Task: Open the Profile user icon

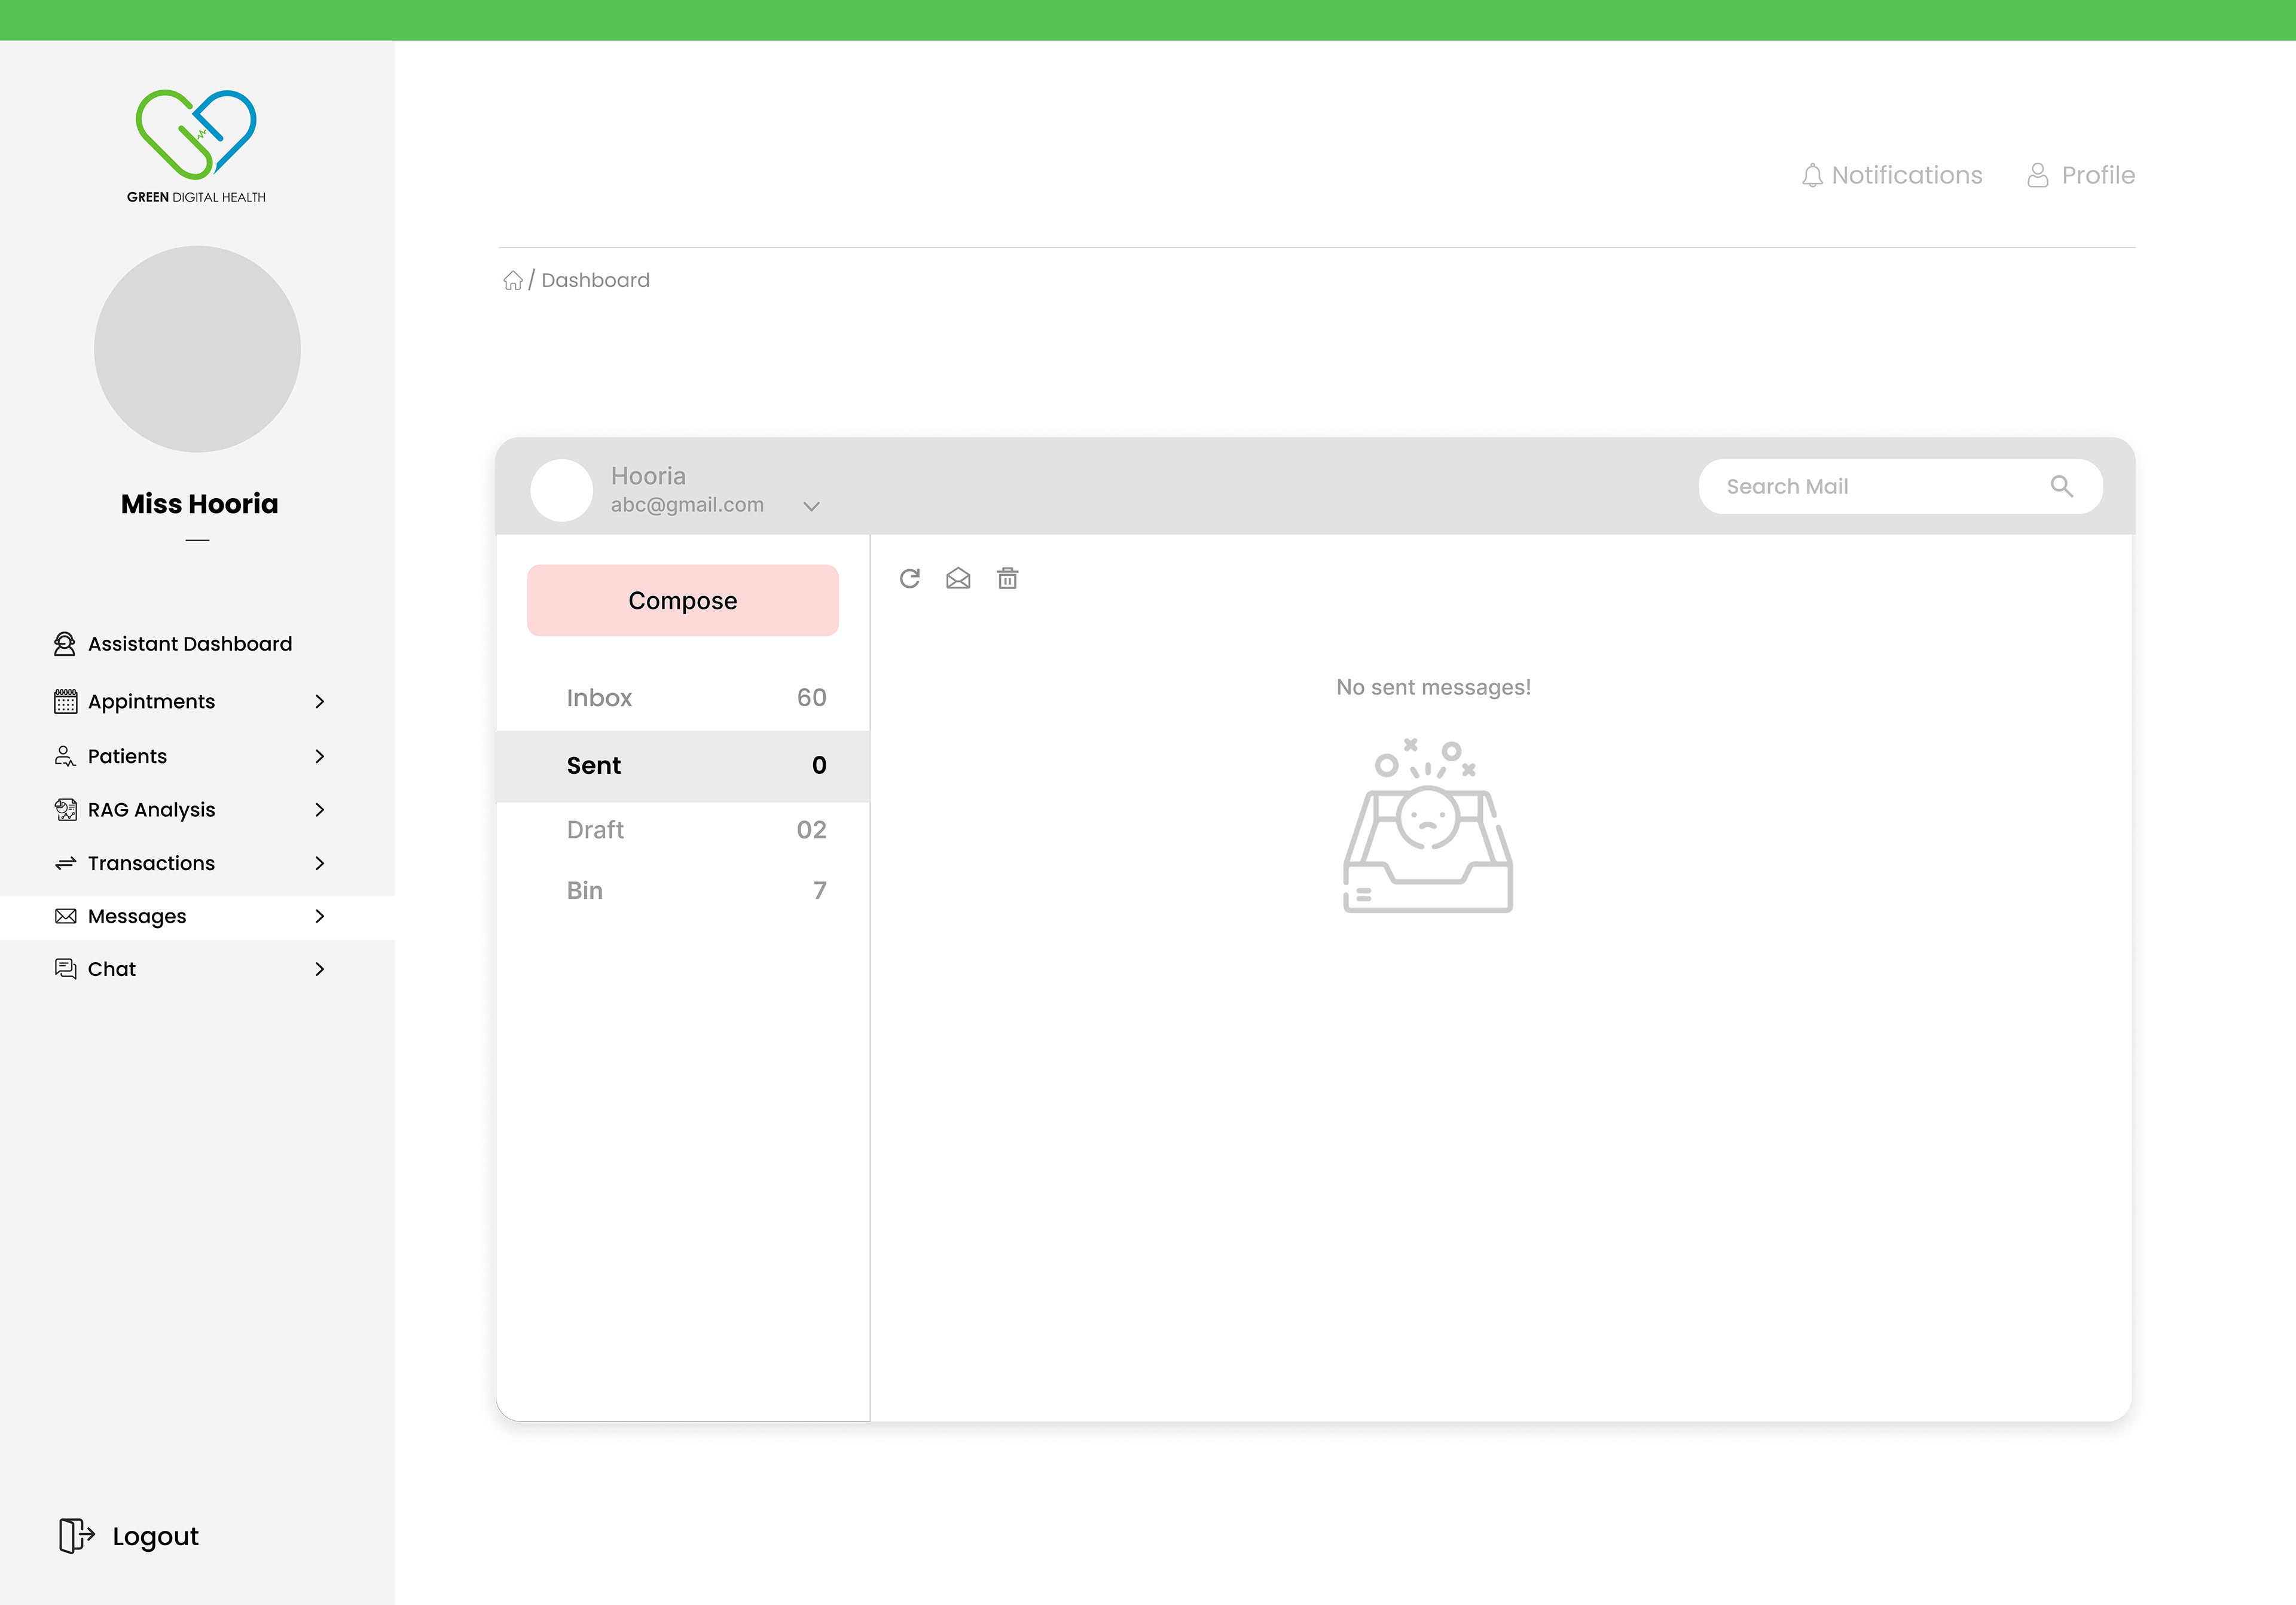Action: (x=2037, y=176)
